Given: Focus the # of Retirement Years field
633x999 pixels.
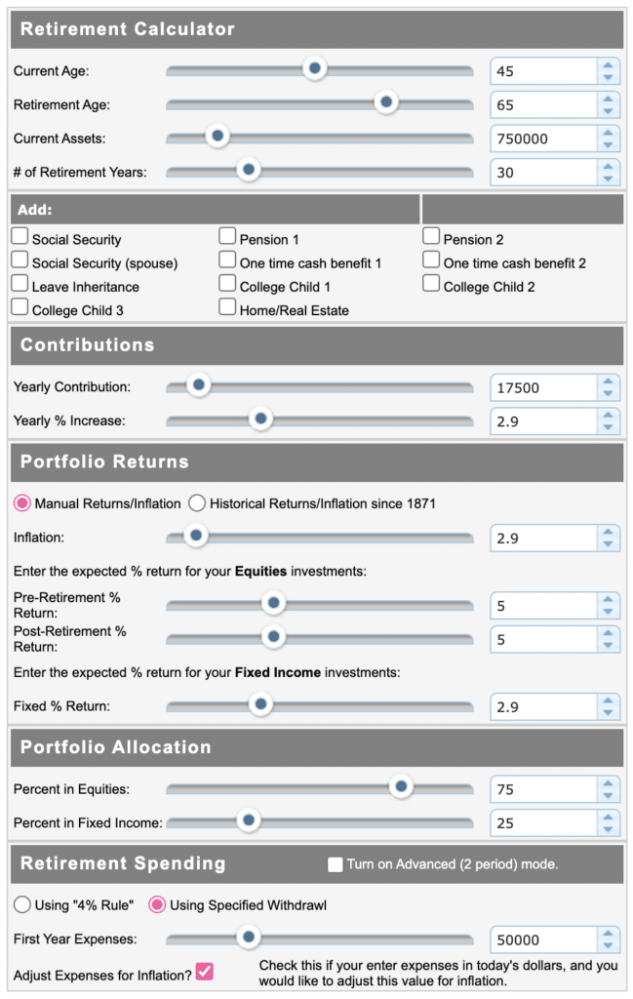Looking at the screenshot, I should pos(543,173).
